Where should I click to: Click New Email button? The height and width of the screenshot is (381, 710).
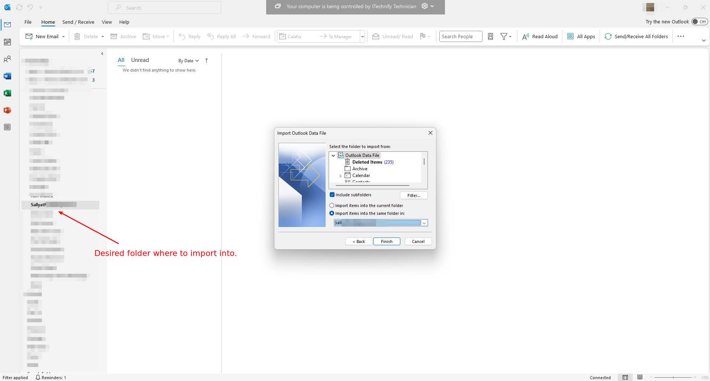pyautogui.click(x=42, y=36)
